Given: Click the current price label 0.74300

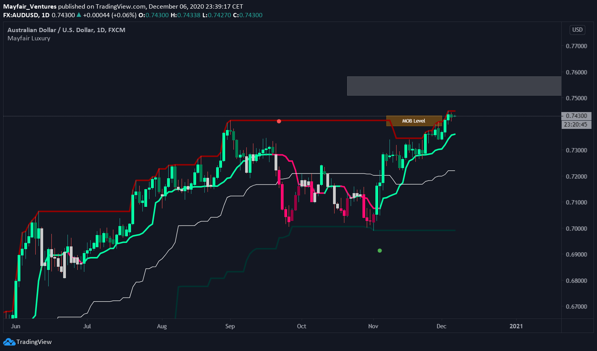Looking at the screenshot, I should 576,116.
